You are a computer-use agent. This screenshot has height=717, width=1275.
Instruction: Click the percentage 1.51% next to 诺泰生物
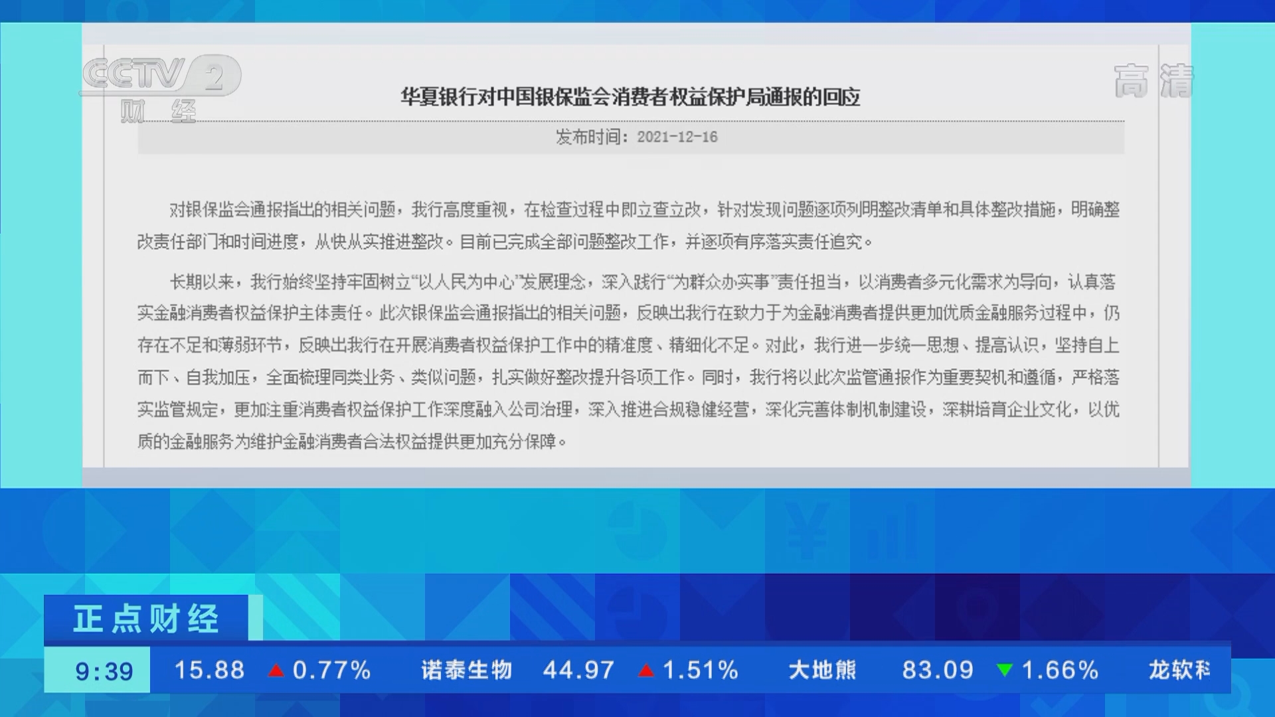[x=699, y=671]
